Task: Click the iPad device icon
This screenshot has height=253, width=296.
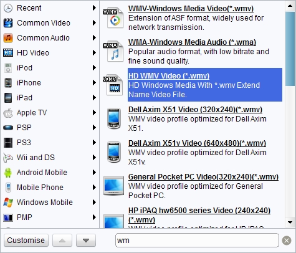Action: pos(8,98)
